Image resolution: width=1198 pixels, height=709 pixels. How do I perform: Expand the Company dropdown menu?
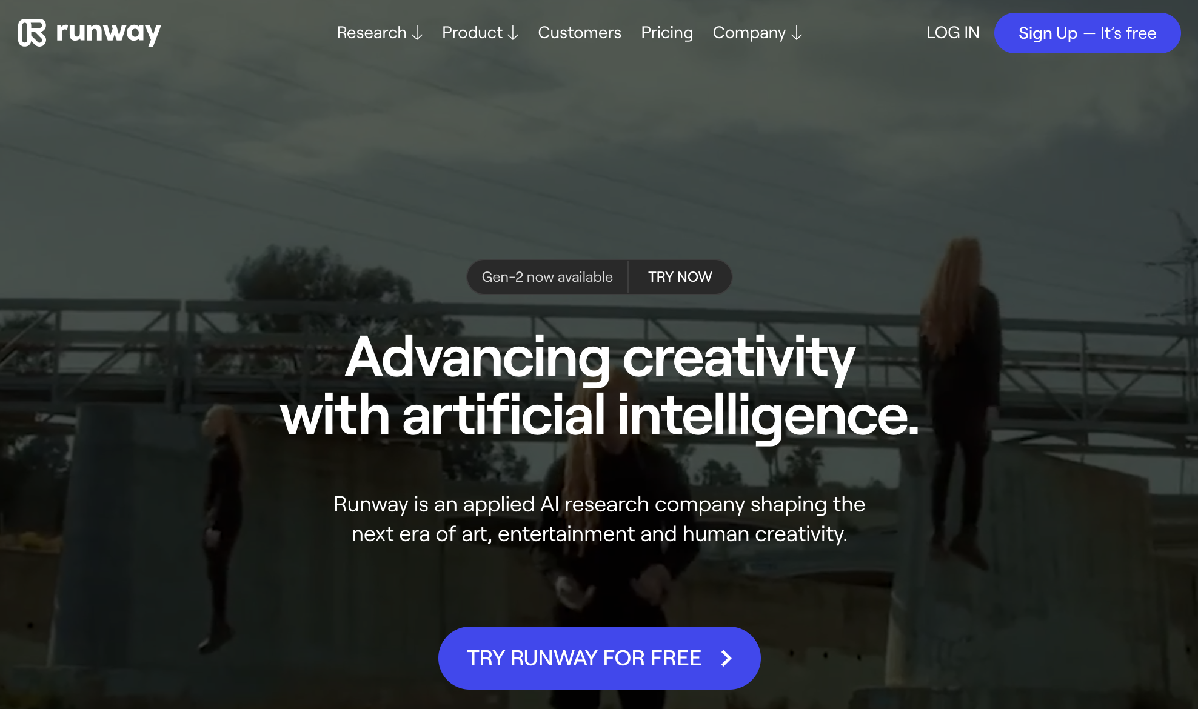[x=757, y=33]
